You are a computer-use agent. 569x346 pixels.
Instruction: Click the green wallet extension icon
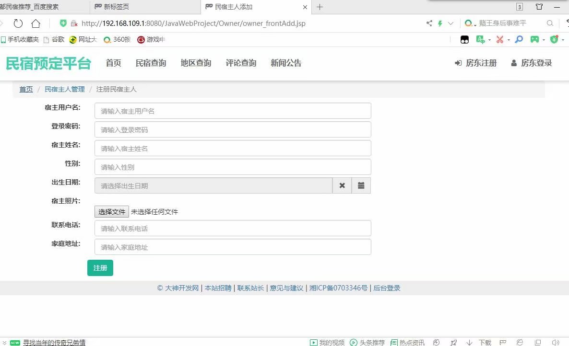point(554,39)
